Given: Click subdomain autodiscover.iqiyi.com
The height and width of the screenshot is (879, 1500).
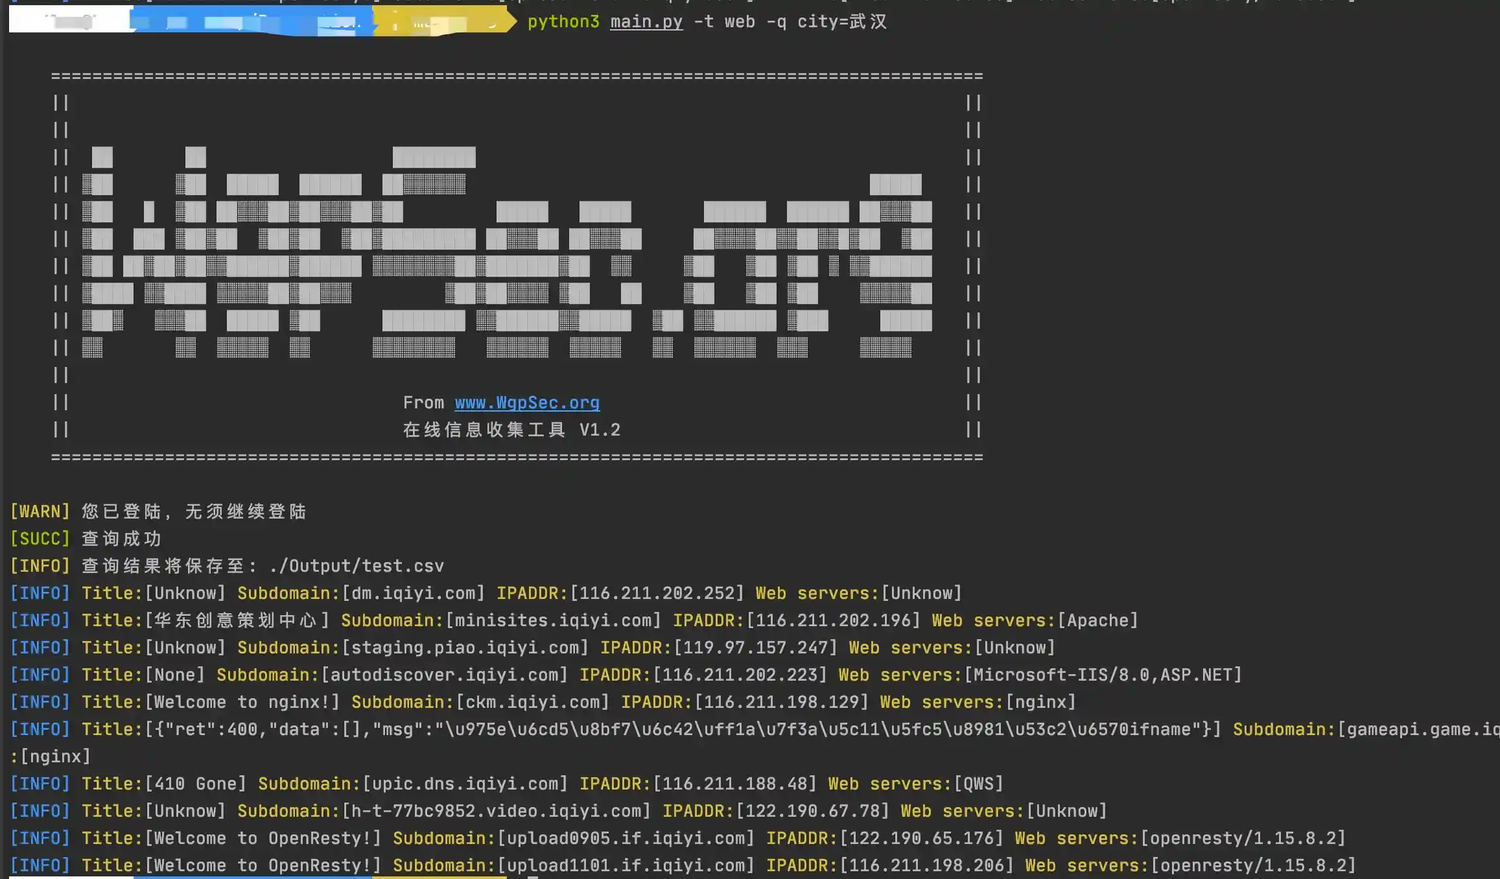Looking at the screenshot, I should [x=444, y=675].
